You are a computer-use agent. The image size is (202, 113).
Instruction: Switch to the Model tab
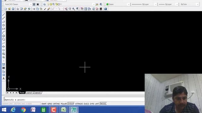tap(22, 93)
